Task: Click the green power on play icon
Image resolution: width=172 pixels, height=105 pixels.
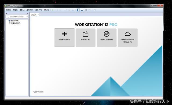Action: (x=53, y=10)
